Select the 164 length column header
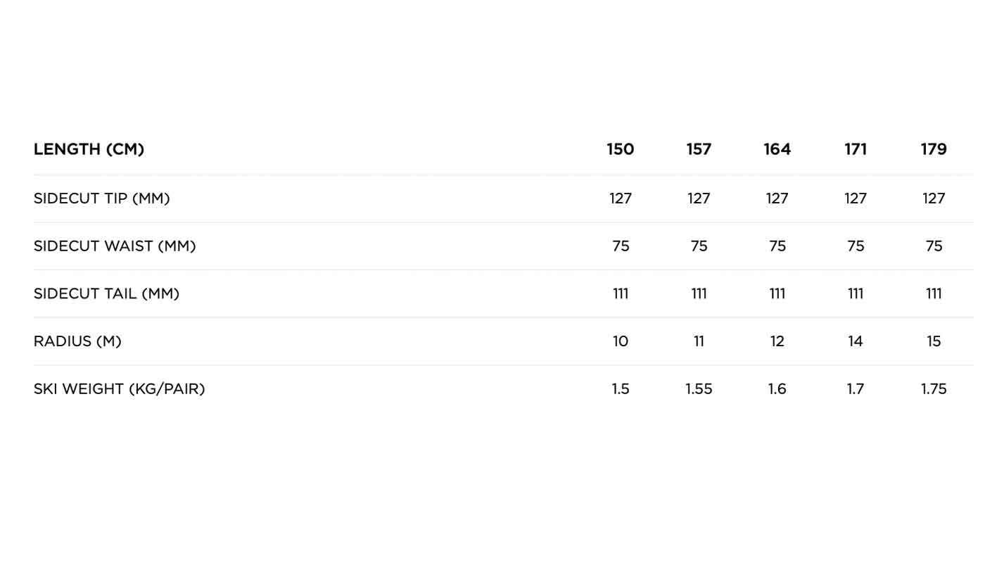This screenshot has height=563, width=985. coord(777,149)
